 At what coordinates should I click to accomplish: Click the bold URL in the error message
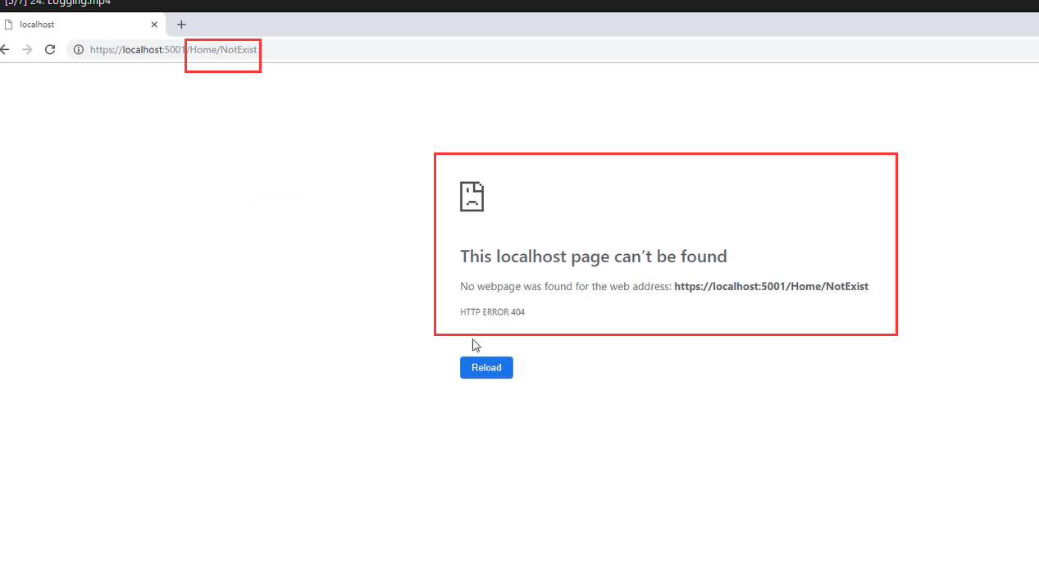pyautogui.click(x=771, y=287)
